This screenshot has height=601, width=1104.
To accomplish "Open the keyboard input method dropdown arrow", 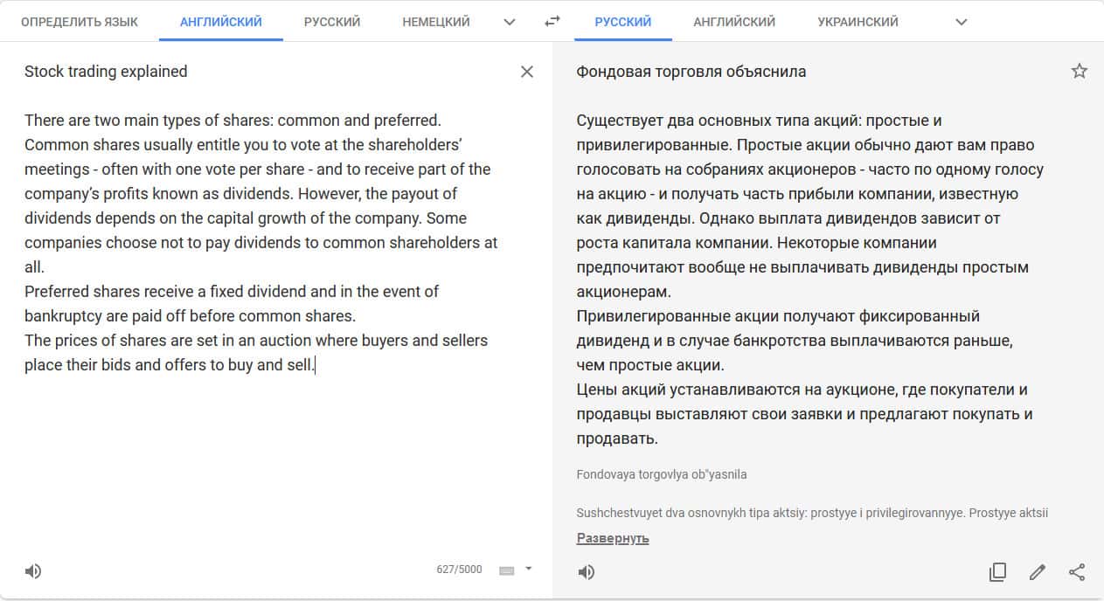I will pos(528,569).
